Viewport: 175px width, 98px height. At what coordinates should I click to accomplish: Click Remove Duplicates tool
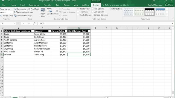tap(24, 12)
